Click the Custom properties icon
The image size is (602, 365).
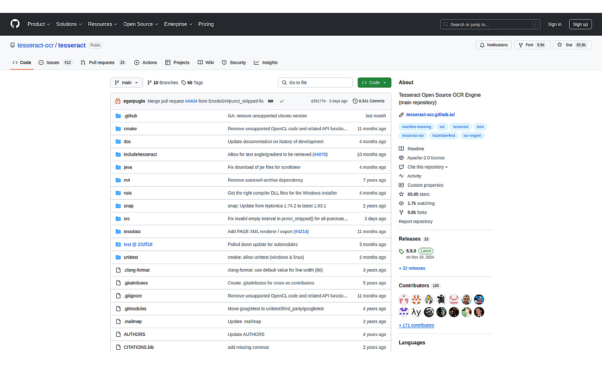click(x=401, y=185)
